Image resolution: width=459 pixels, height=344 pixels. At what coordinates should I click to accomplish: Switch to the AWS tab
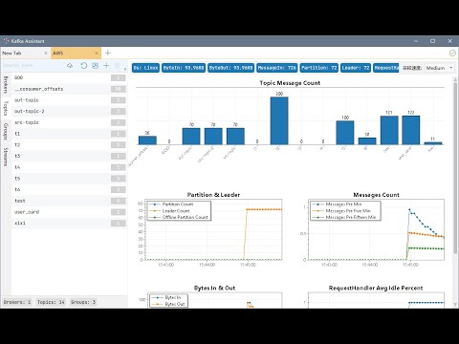(76, 54)
